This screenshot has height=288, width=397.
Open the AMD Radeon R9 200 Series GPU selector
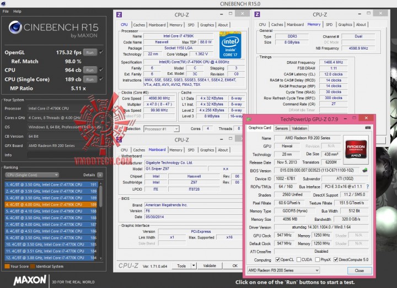(x=283, y=270)
